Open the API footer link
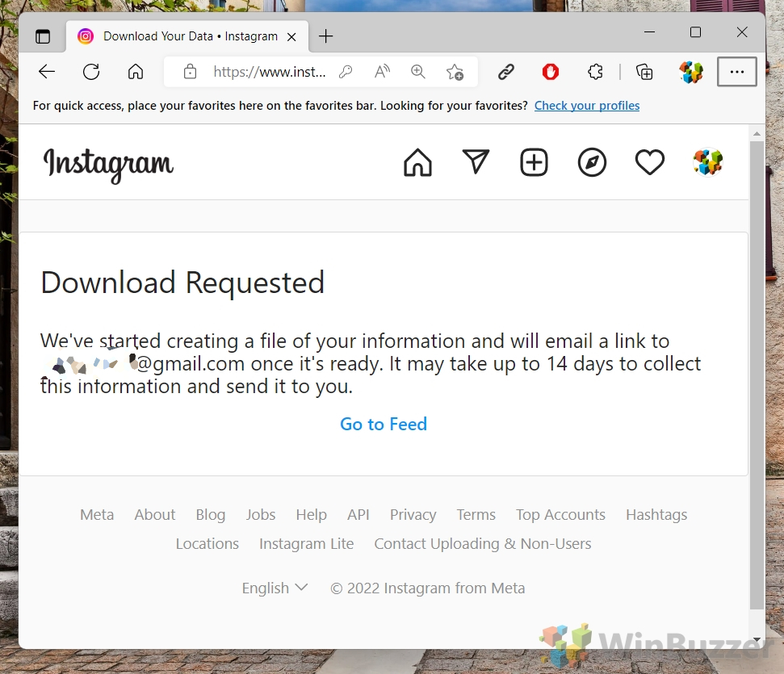The image size is (784, 674). 358,514
